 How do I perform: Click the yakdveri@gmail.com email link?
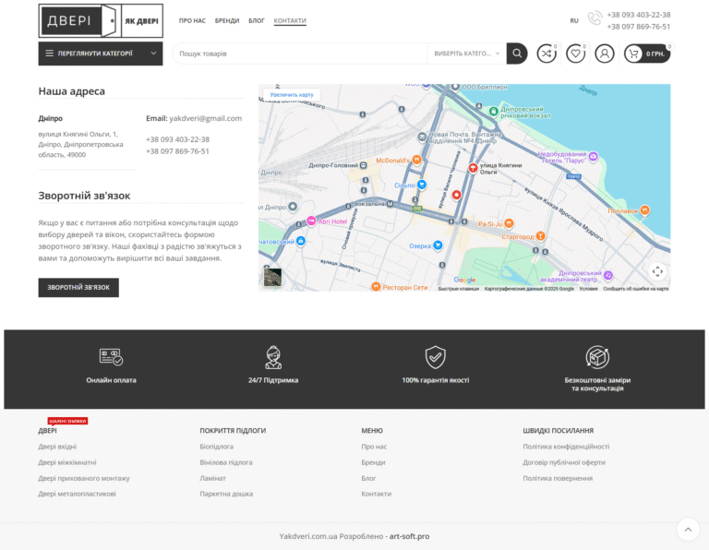coord(205,118)
